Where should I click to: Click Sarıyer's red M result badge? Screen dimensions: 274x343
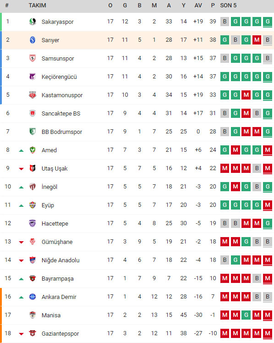(257, 40)
